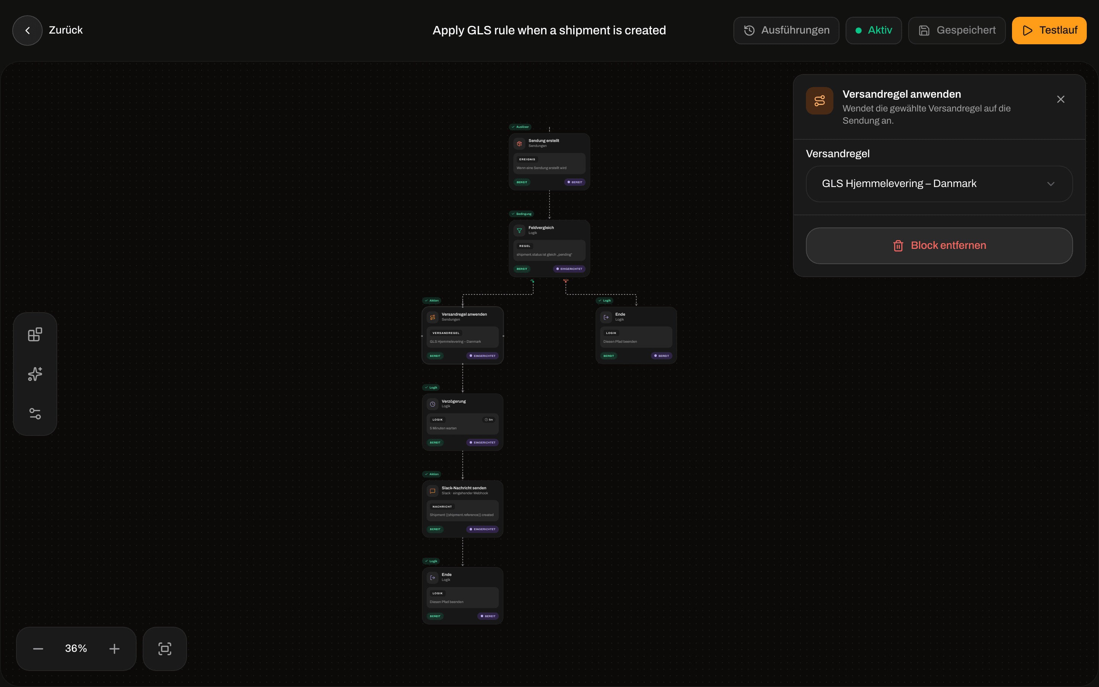
Task: Expand the Versandregel dropdown
Action: click(939, 184)
